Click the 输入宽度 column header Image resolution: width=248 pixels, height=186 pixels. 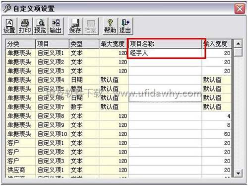pos(217,44)
